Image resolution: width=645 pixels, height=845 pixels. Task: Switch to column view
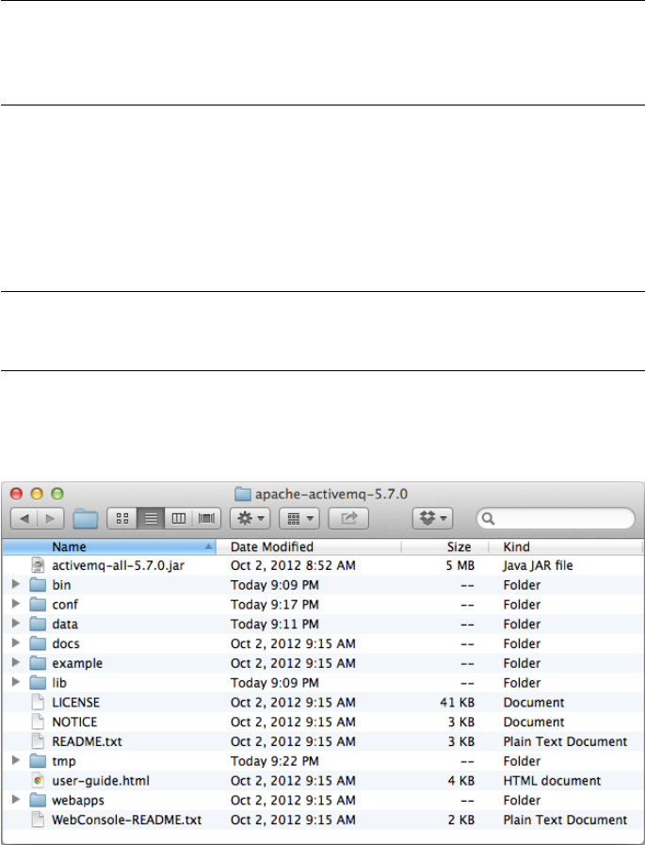click(178, 518)
